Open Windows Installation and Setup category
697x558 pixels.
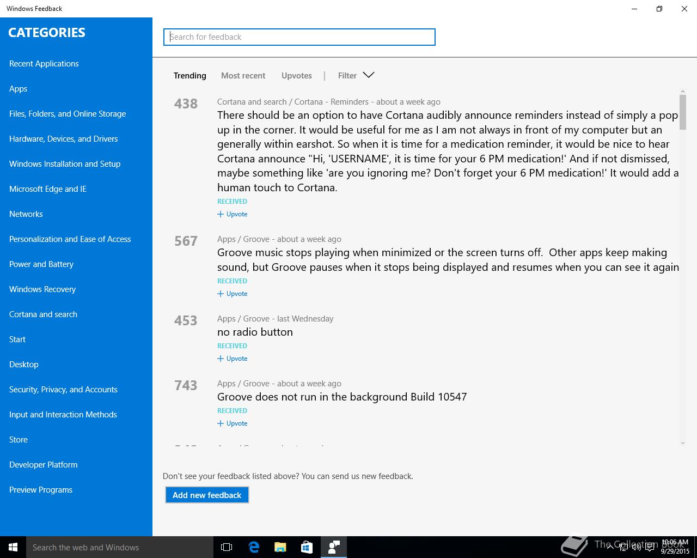(x=65, y=164)
